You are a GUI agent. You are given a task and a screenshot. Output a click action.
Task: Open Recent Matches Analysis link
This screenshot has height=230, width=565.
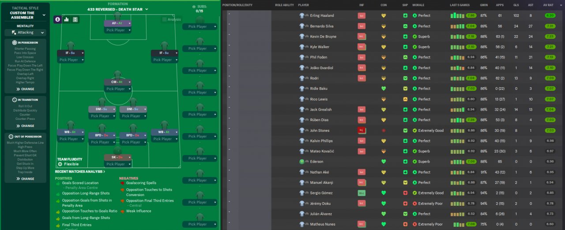pos(80,171)
